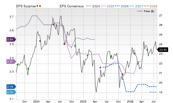
Task: Toggle the 2026 consensus series in legend
Action: pos(122,6)
